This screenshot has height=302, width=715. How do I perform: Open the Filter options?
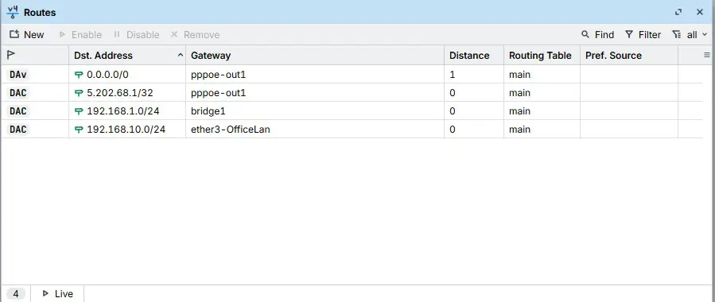coord(643,35)
